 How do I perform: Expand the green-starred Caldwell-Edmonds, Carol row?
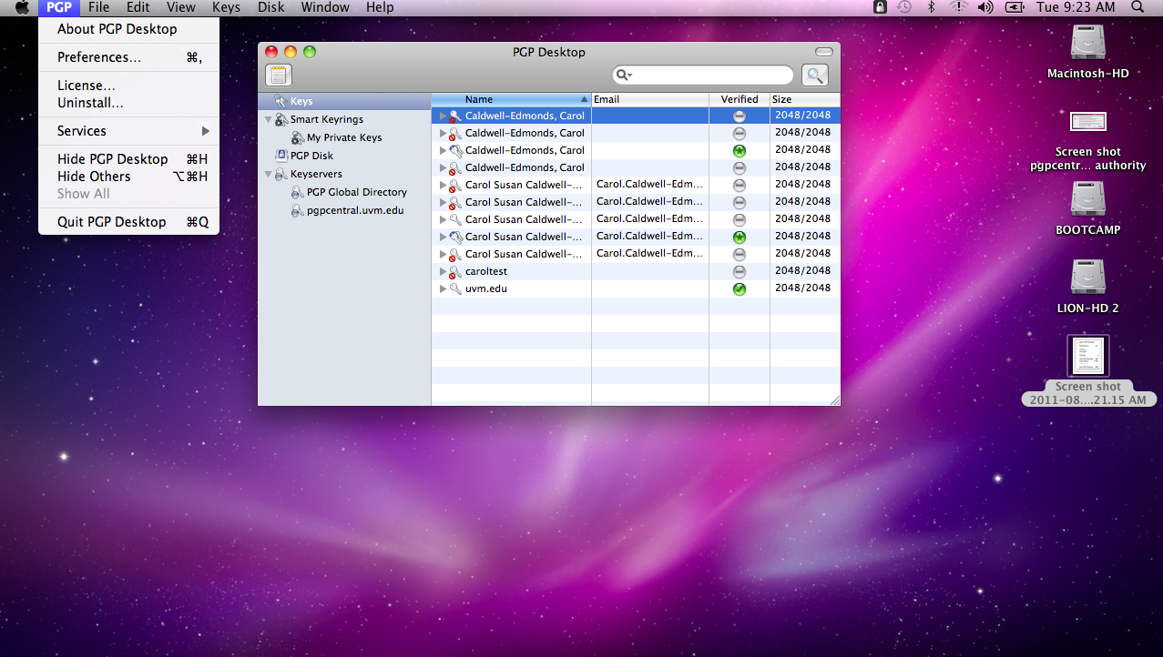[x=444, y=150]
